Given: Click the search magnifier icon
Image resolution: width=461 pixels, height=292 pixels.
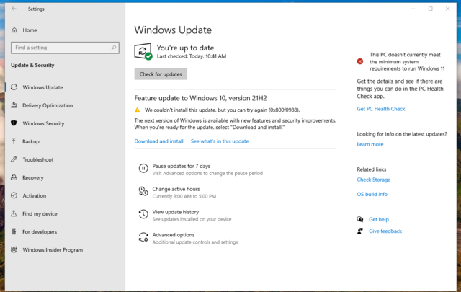Looking at the screenshot, I should tap(114, 48).
